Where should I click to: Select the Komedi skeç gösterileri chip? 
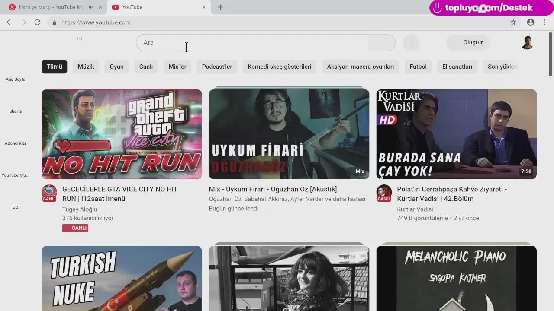coord(280,67)
